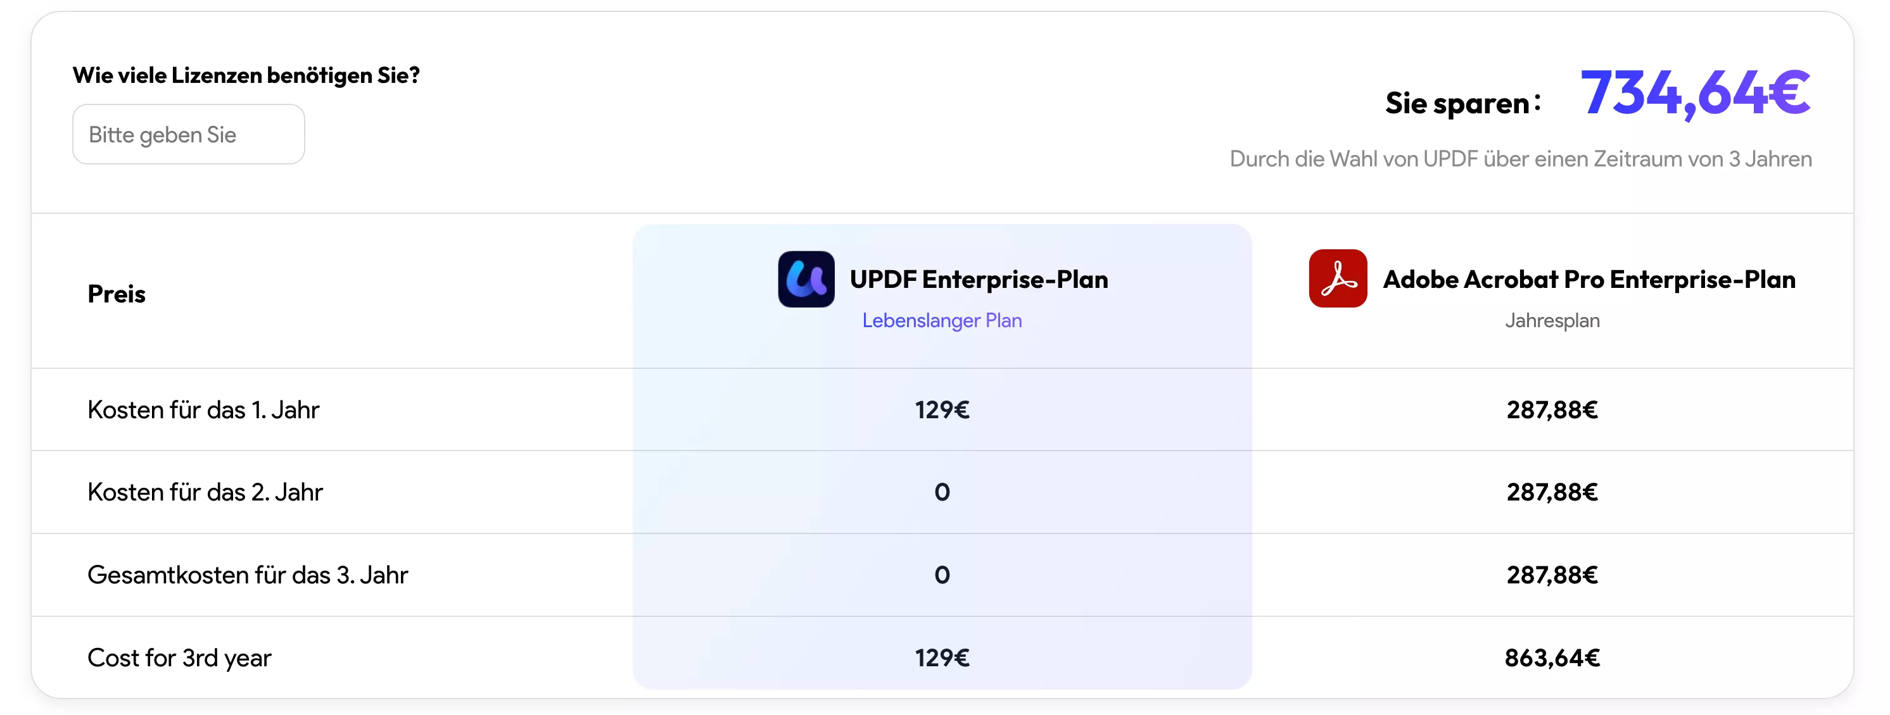1890x715 pixels.
Task: Click the Jahresplan label under Adobe
Action: pyautogui.click(x=1552, y=320)
